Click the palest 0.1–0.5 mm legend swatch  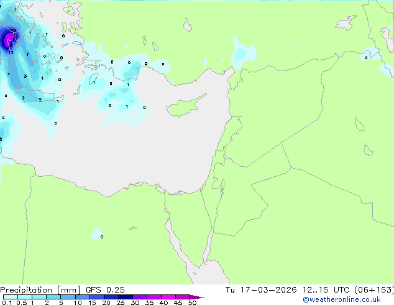click(x=11, y=297)
